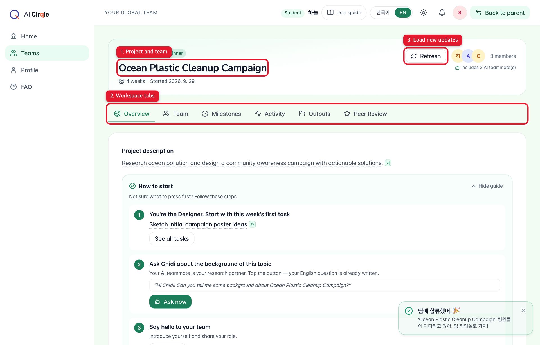This screenshot has height=345, width=540.
Task: Click the purple A member avatar
Action: click(x=468, y=56)
